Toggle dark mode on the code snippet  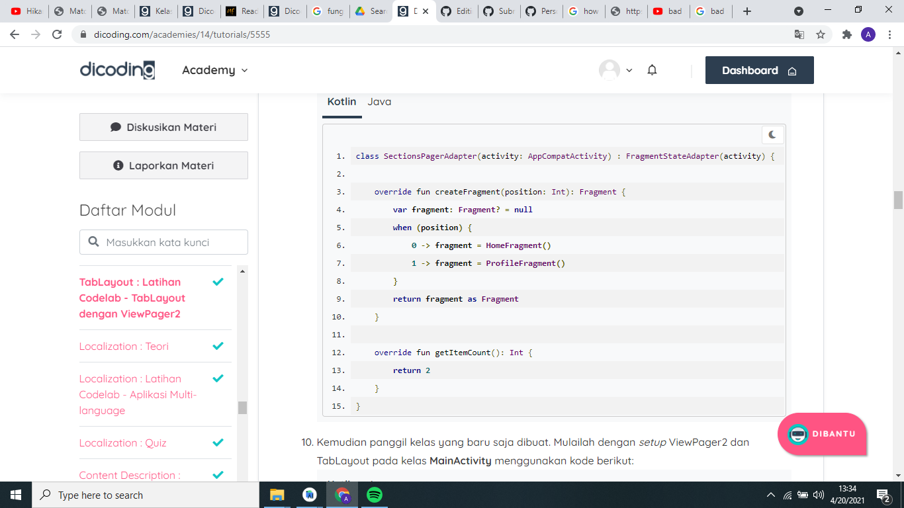pyautogui.click(x=772, y=135)
